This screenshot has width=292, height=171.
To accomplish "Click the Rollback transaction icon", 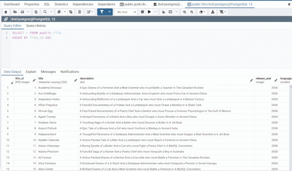I will (x=192, y=12).
